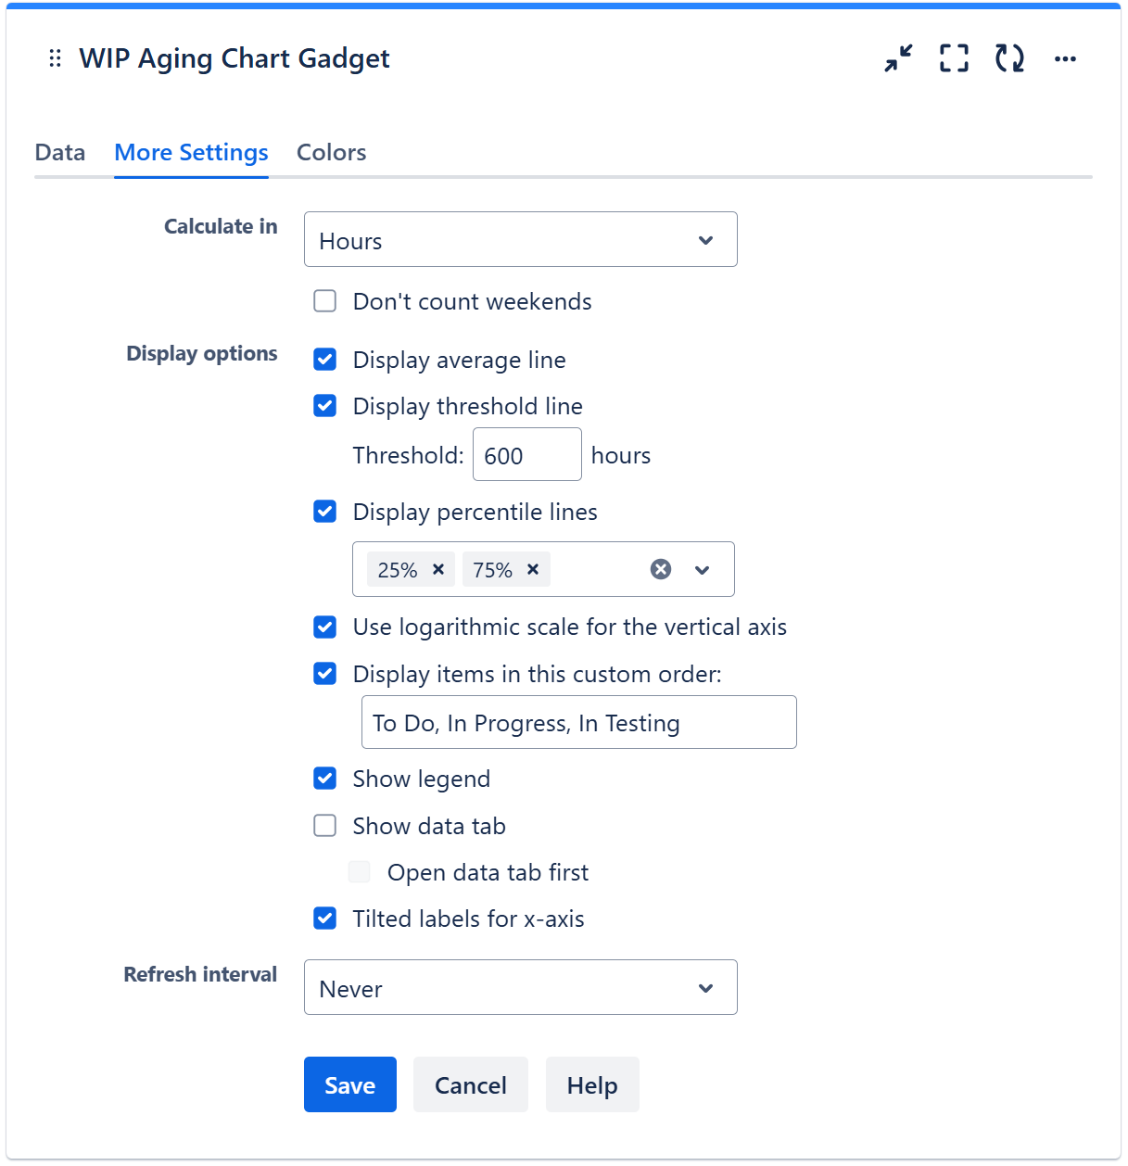
Task: Click the Save button
Action: tap(349, 1084)
